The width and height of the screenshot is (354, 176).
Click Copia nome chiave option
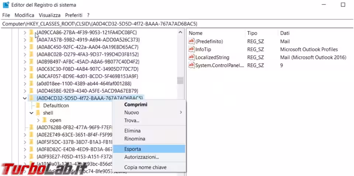(x=145, y=167)
